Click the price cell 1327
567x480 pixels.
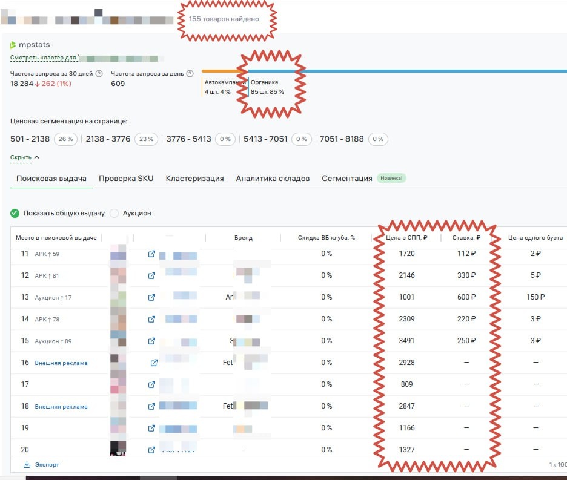[x=406, y=450]
